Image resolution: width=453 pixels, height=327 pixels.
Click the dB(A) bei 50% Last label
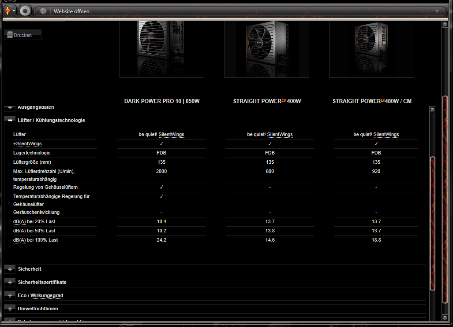point(34,231)
